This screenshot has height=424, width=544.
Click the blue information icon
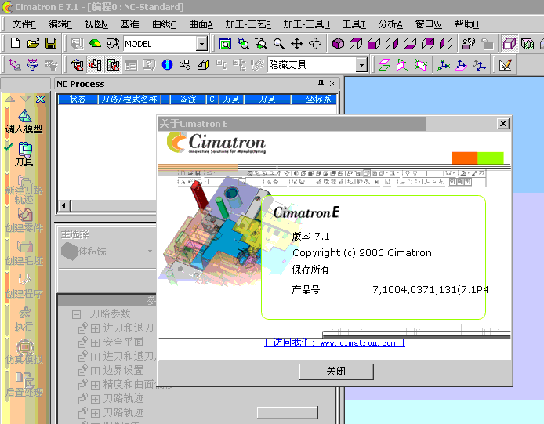167,64
